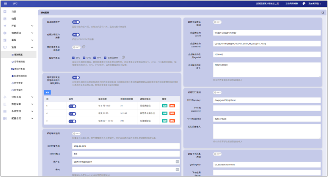Expand the 分析工具 sidebar menu
328x177 pixels.
(32, 97)
